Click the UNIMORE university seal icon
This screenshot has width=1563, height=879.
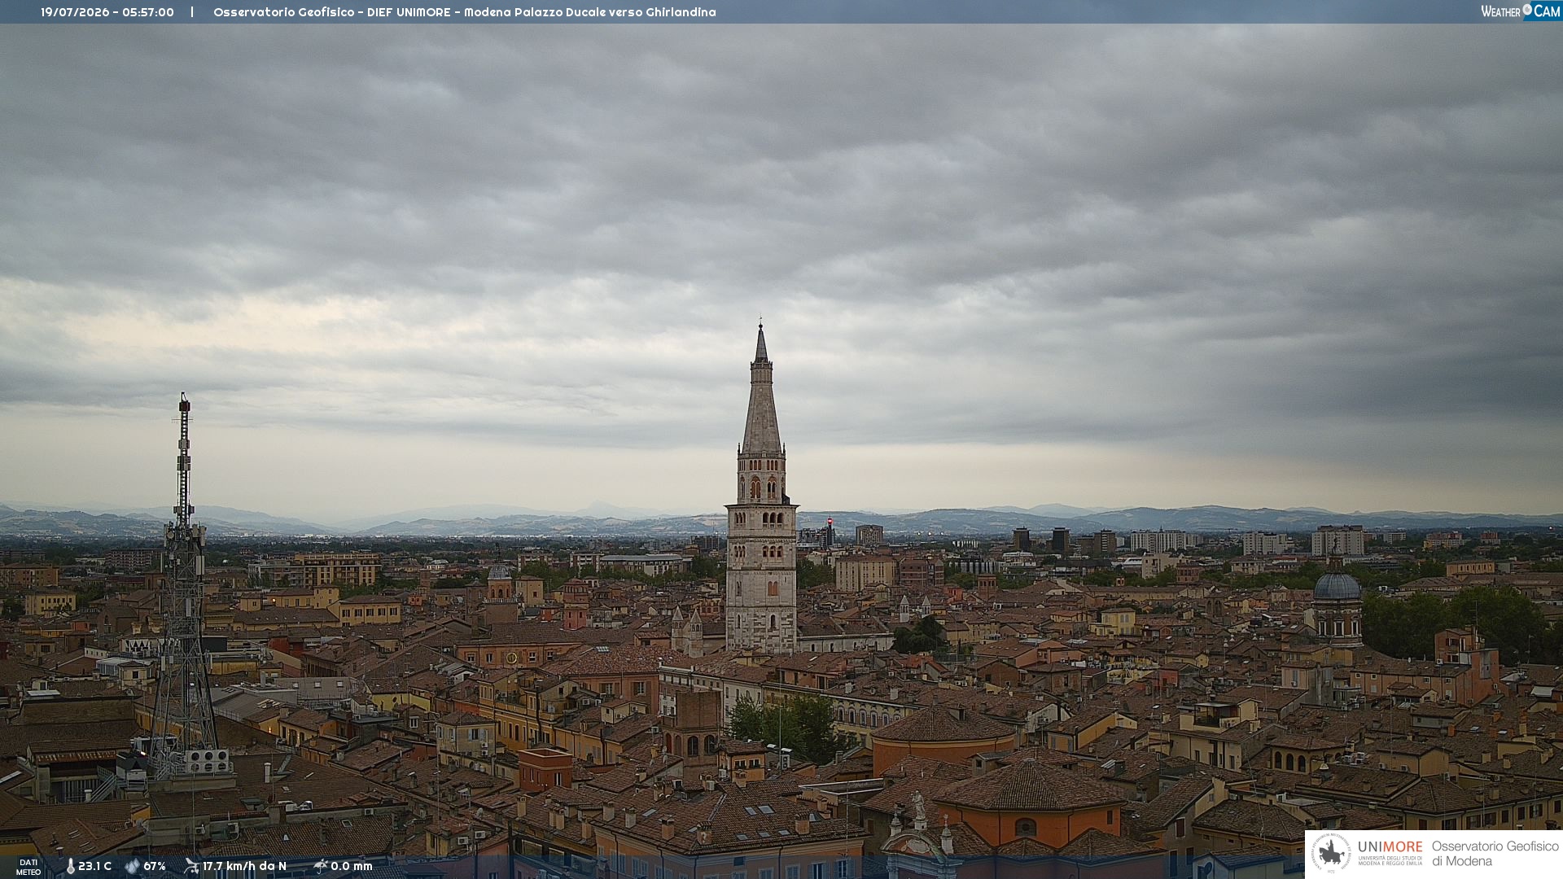1331,853
